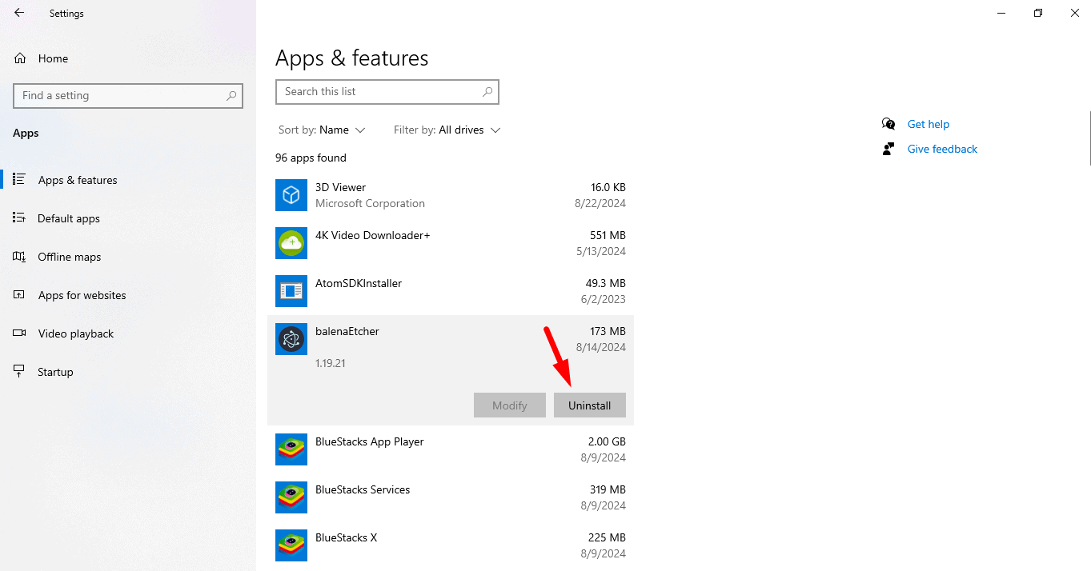Click the 3D Viewer app icon

click(x=291, y=195)
